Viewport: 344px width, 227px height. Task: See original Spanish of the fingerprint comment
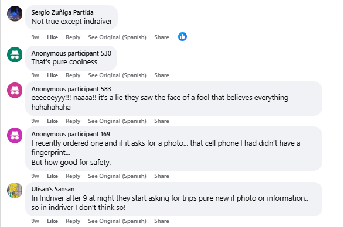(117, 176)
